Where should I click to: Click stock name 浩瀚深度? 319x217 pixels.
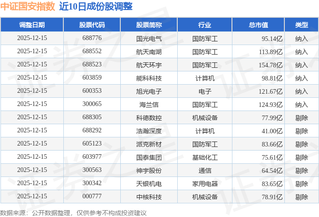click(149, 131)
